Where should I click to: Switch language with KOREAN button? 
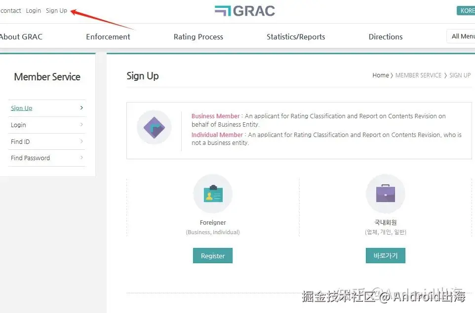click(466, 10)
